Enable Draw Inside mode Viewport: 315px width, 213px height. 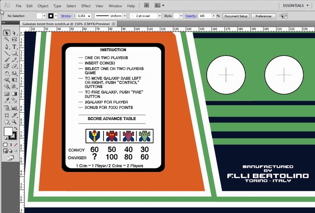click(x=15, y=151)
